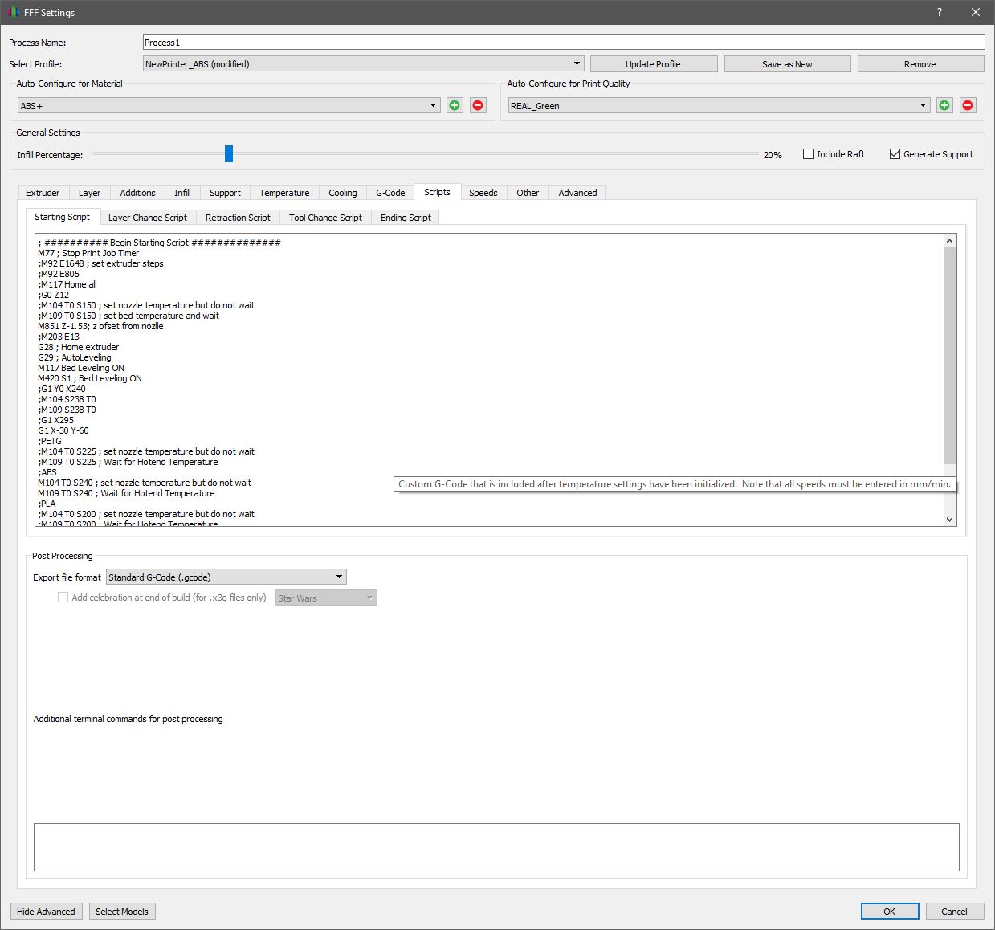The height and width of the screenshot is (930, 995).
Task: Click red minus icon next to ABS+ material
Action: tap(478, 105)
